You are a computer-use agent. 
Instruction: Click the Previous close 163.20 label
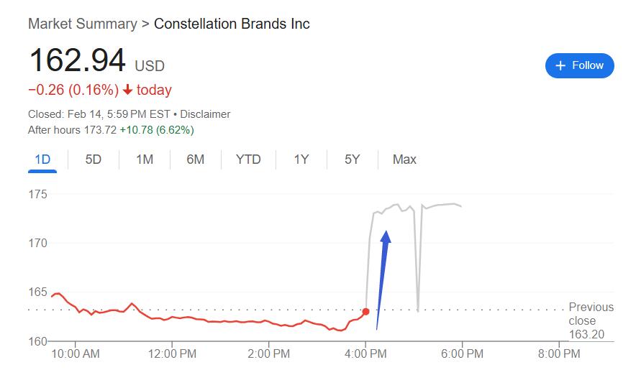[591, 320]
